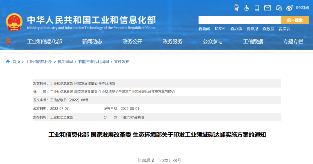
Task: Click the 提意见 quick link
Action: pos(252,29)
